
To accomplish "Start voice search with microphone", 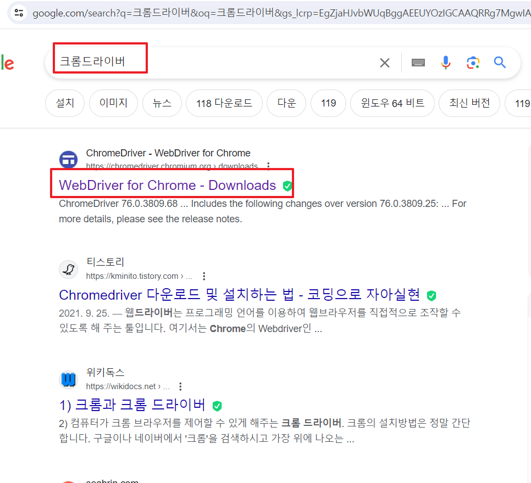I will [x=446, y=63].
